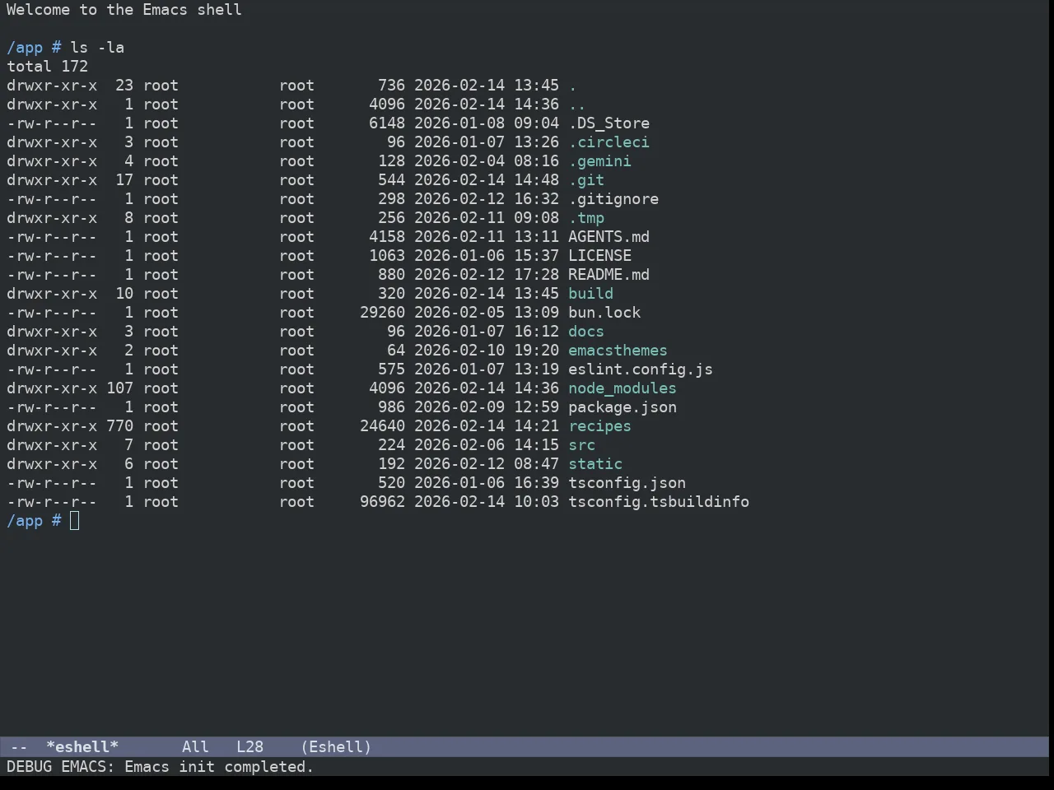
Task: Select the package.json file name
Action: (x=623, y=407)
